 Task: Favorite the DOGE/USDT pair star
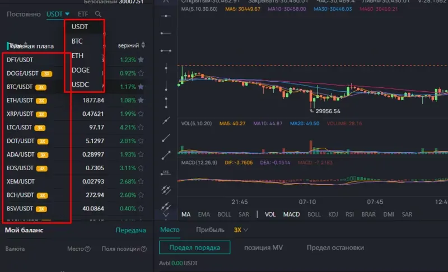click(141, 73)
